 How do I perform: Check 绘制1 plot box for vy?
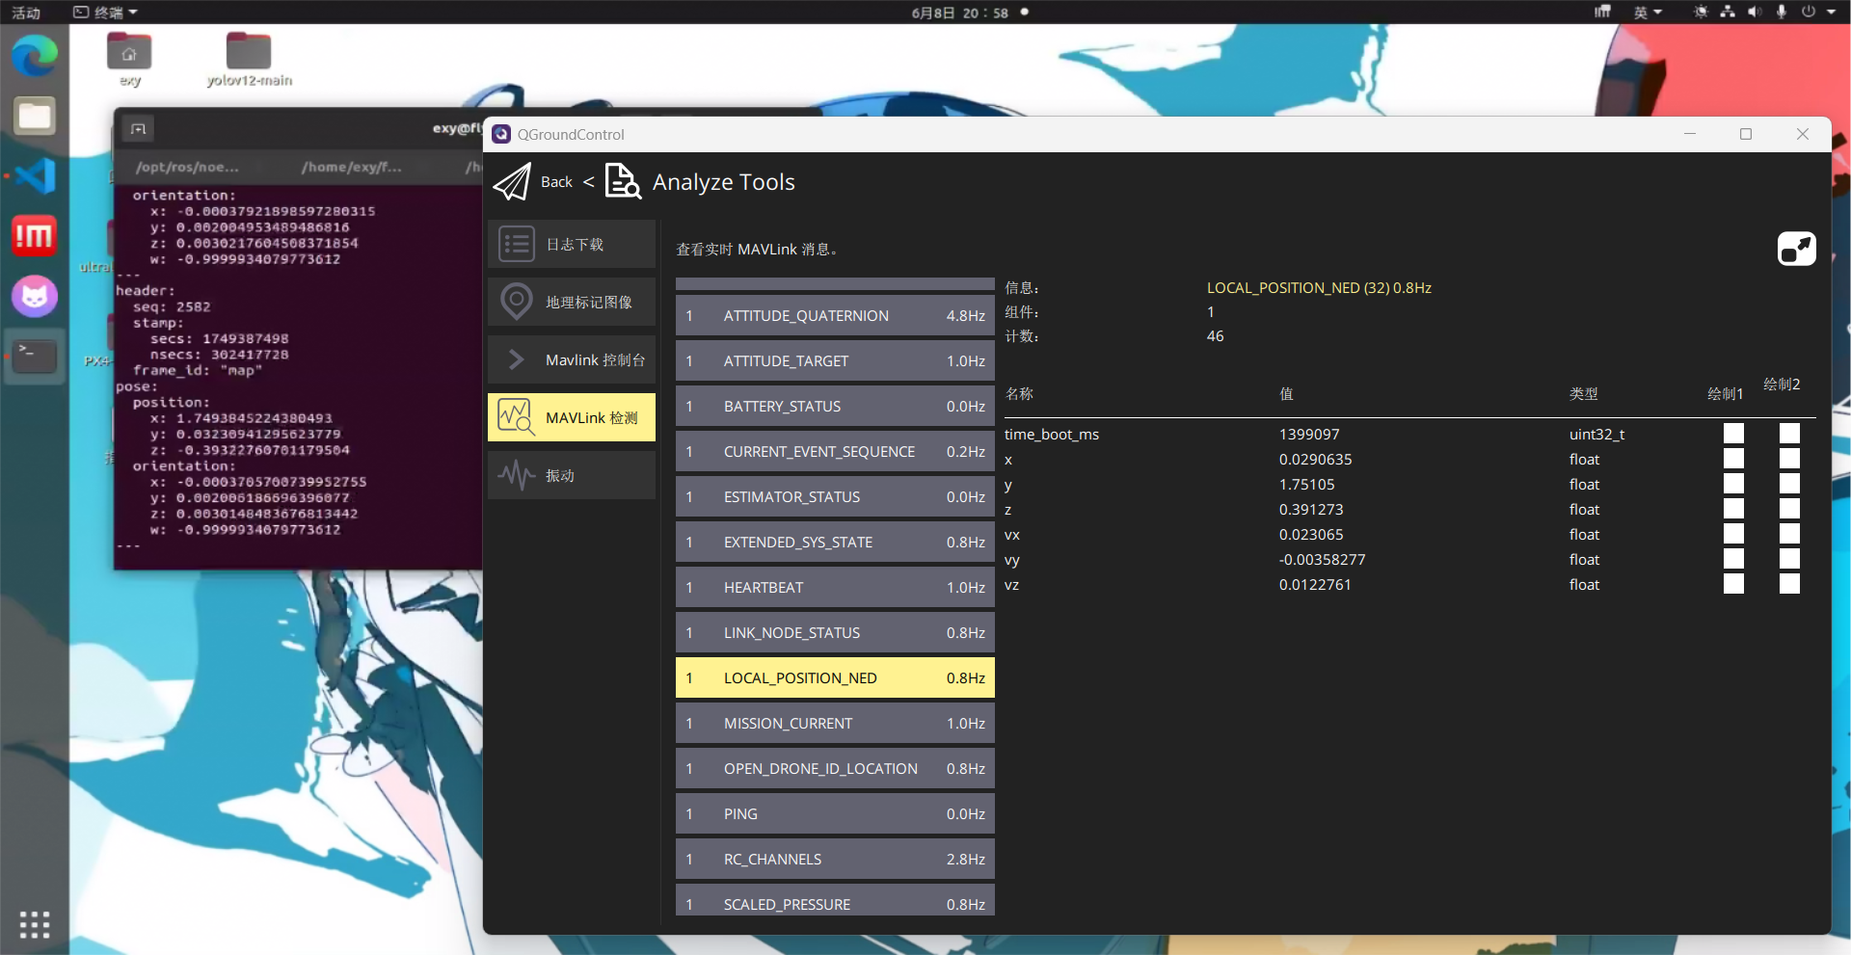(1733, 559)
